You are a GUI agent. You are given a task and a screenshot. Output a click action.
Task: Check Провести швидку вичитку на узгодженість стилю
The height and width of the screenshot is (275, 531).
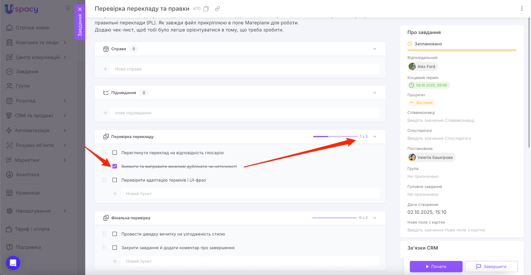(115, 234)
